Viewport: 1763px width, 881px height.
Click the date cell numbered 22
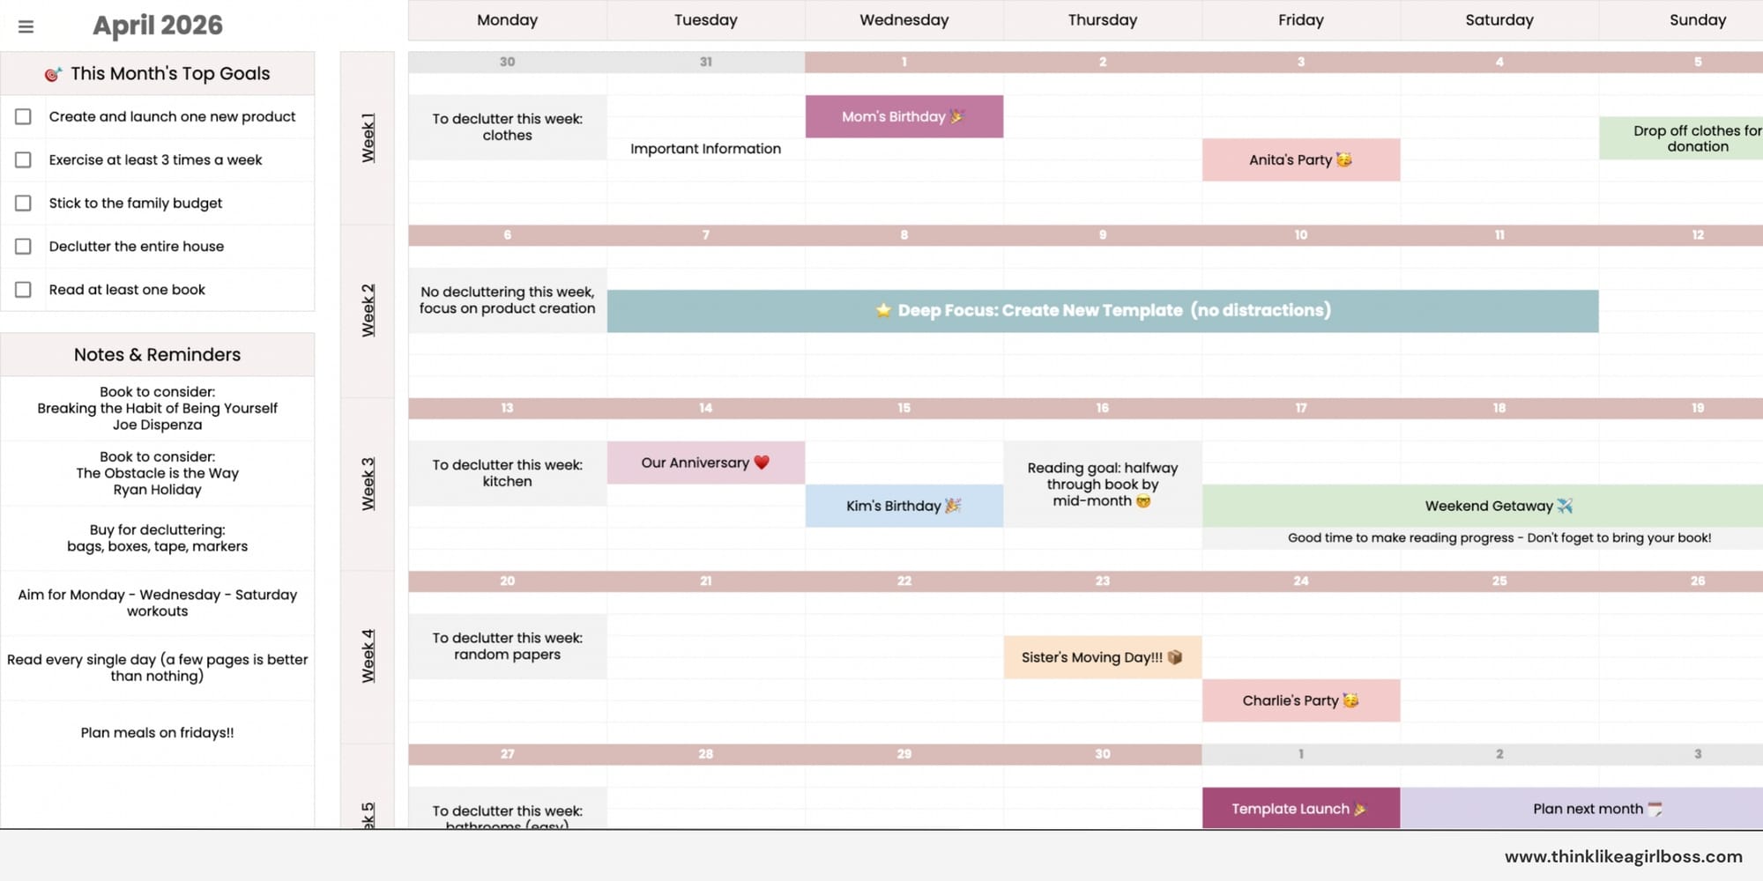coord(904,581)
